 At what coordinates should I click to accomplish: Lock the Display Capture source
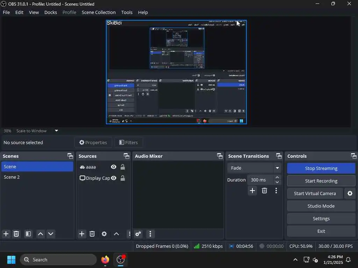coord(123,178)
